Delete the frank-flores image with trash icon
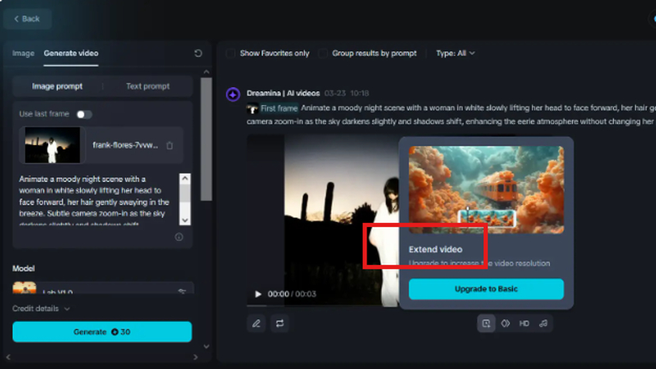The width and height of the screenshot is (656, 369). (x=170, y=146)
